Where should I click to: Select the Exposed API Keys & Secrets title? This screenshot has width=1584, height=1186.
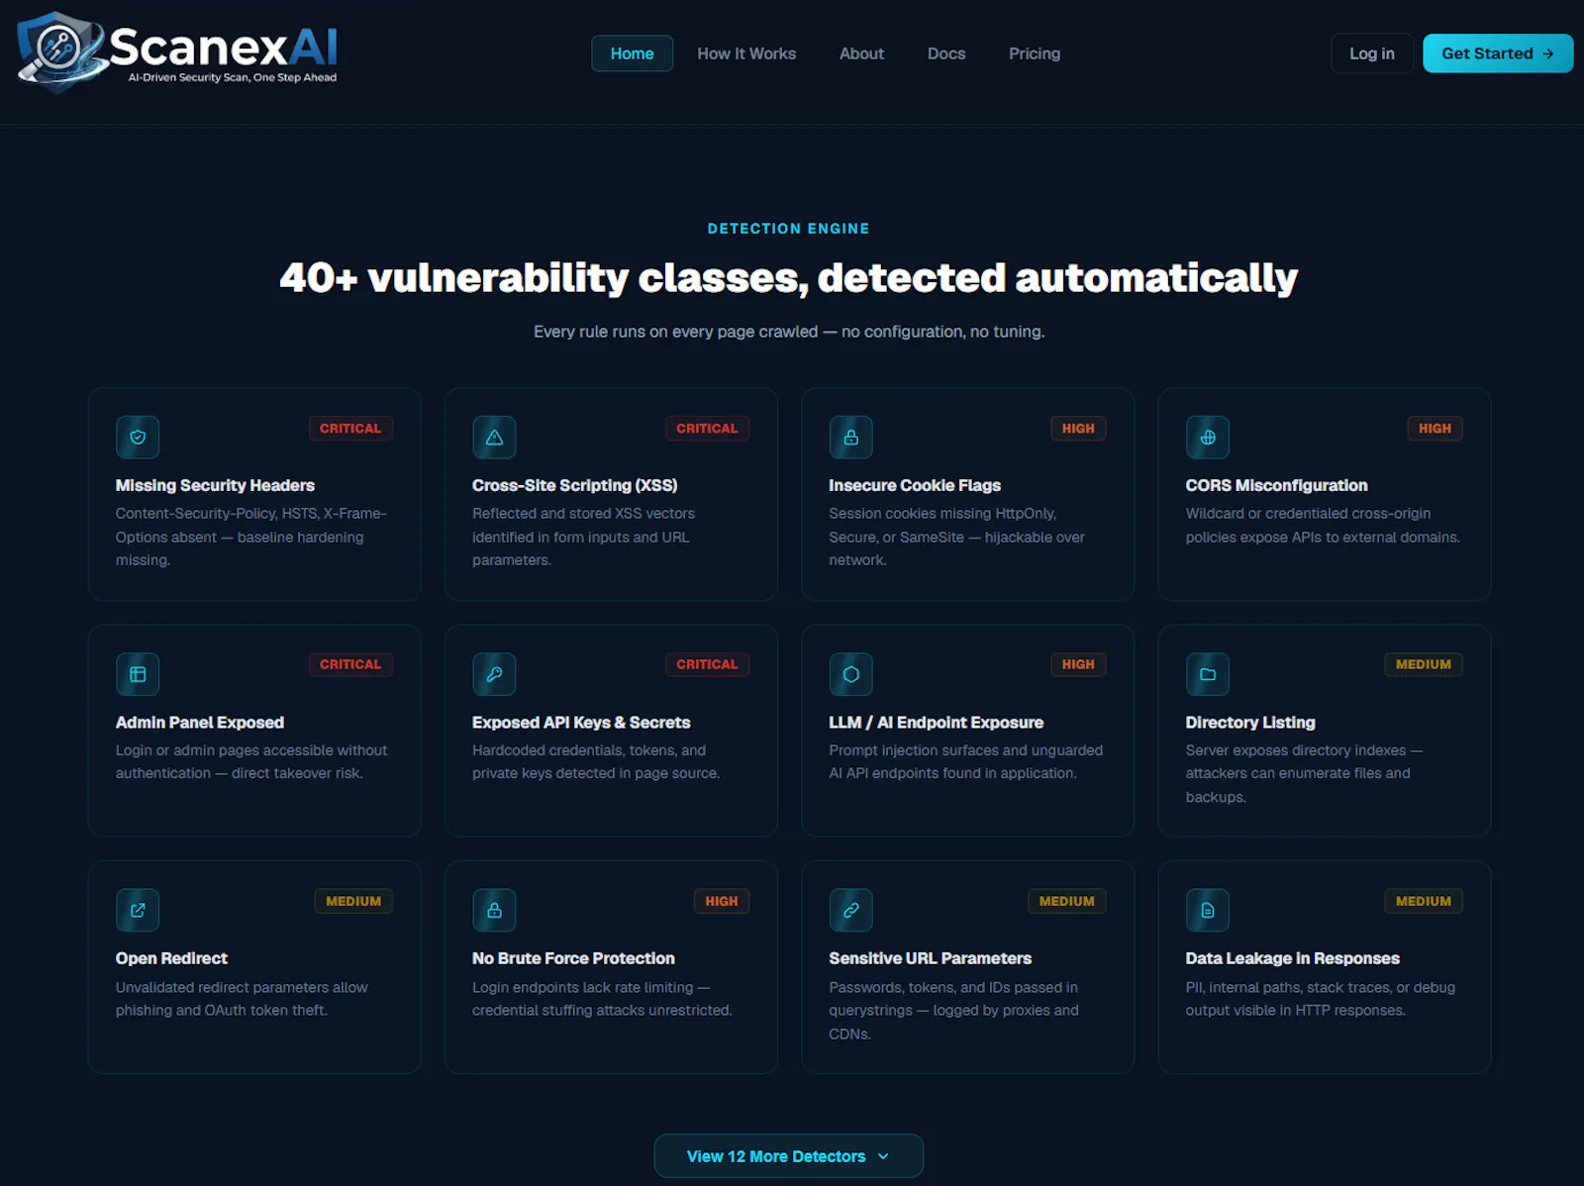tap(581, 723)
